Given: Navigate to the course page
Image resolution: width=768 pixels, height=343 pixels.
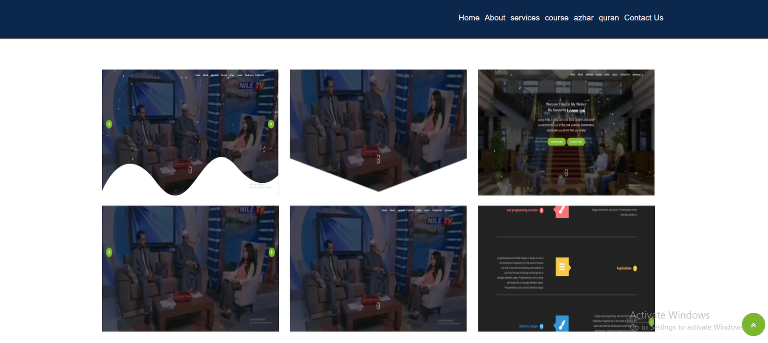Looking at the screenshot, I should pos(556,18).
